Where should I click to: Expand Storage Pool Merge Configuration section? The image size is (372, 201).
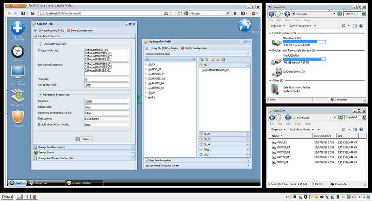coord(133,158)
